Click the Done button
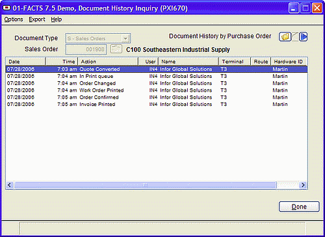The height and width of the screenshot is (237, 325). [x=299, y=206]
